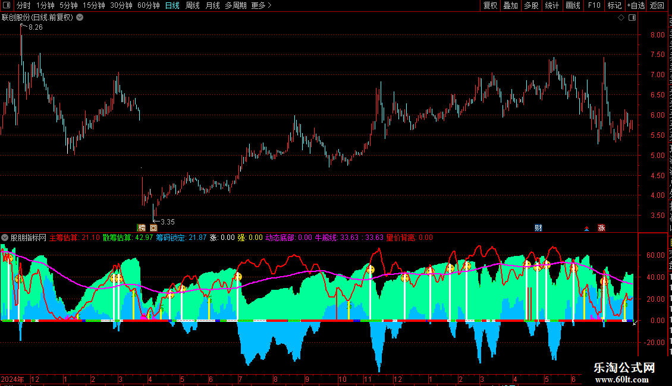The width and height of the screenshot is (672, 386).
Task: Add stock with +自选 button
Action: (636, 5)
